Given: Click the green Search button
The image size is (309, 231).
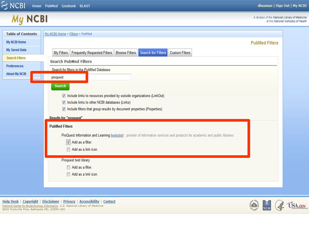Looking at the screenshot, I should [60, 86].
